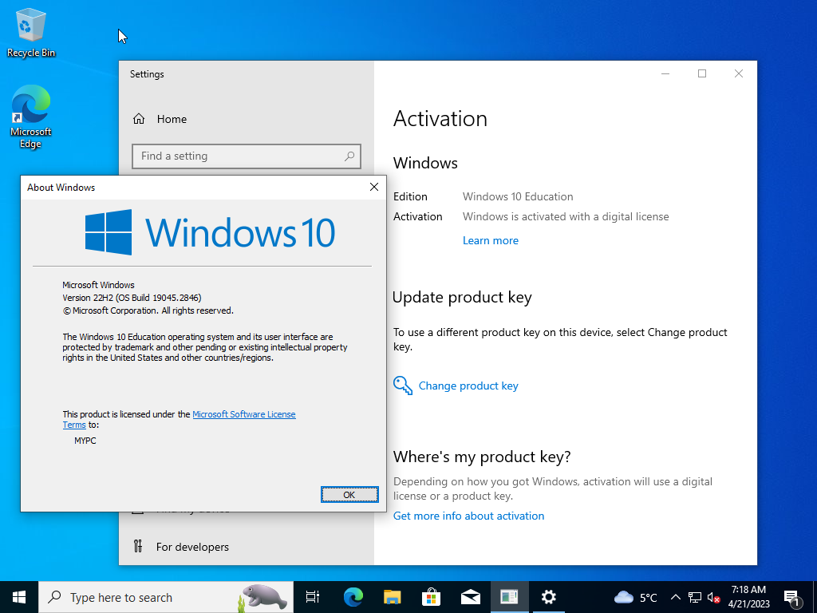Click the Microsoft Corporation copyright line
This screenshot has height=613, width=817.
148,310
